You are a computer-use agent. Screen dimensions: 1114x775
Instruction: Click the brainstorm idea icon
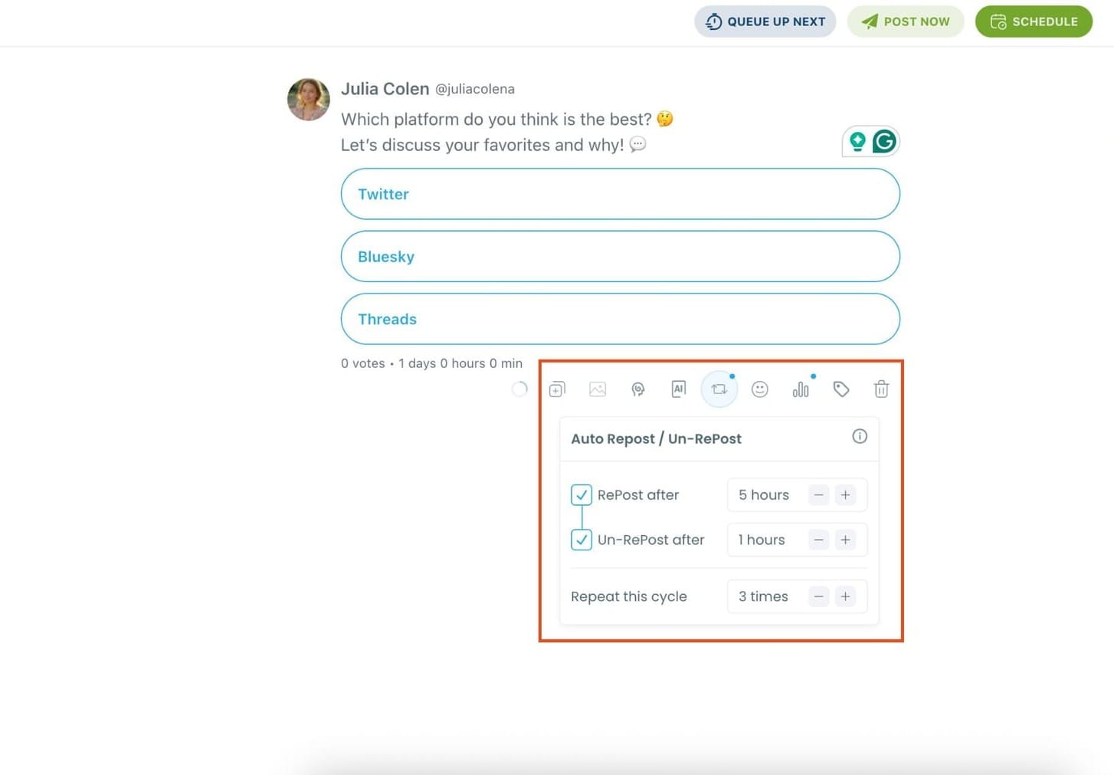(x=638, y=389)
